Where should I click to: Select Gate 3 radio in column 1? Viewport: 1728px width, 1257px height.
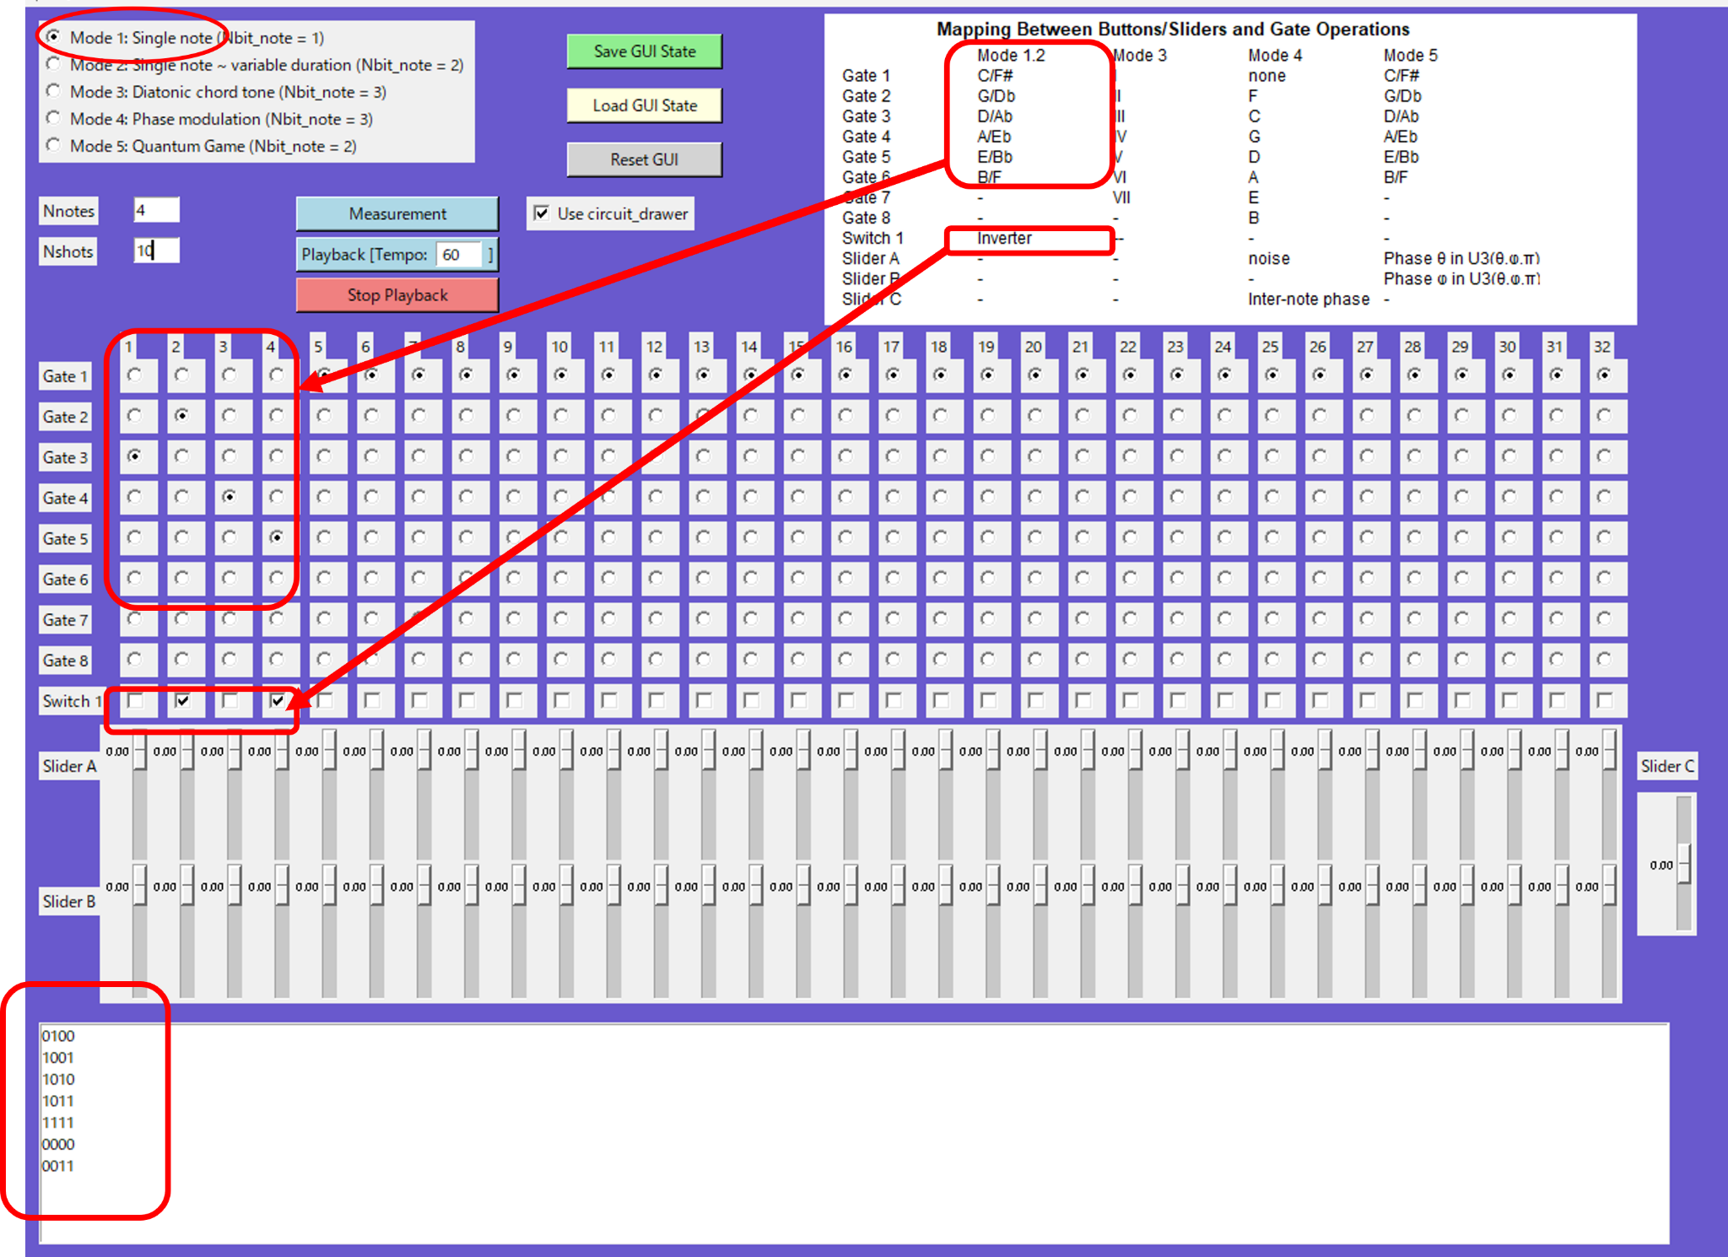tap(134, 456)
